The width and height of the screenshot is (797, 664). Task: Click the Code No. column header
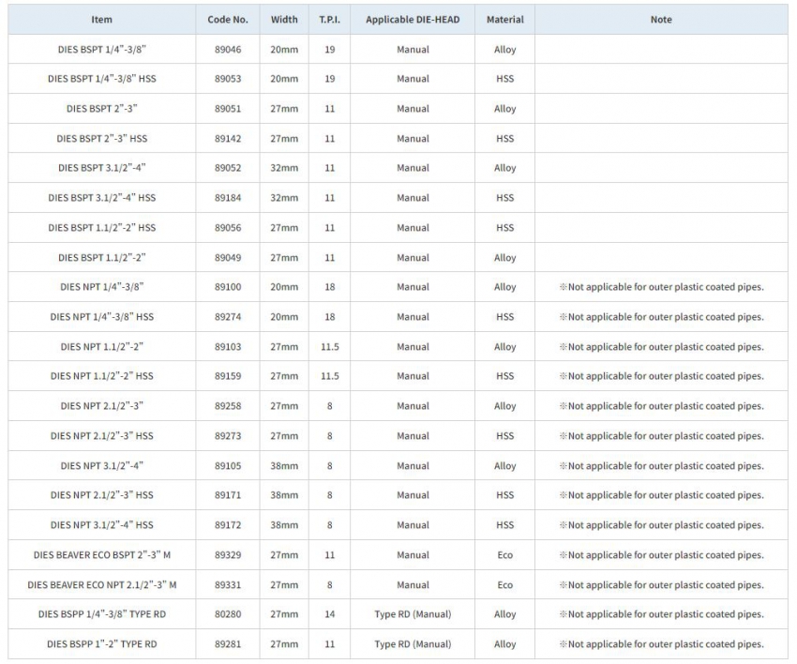pos(227,20)
